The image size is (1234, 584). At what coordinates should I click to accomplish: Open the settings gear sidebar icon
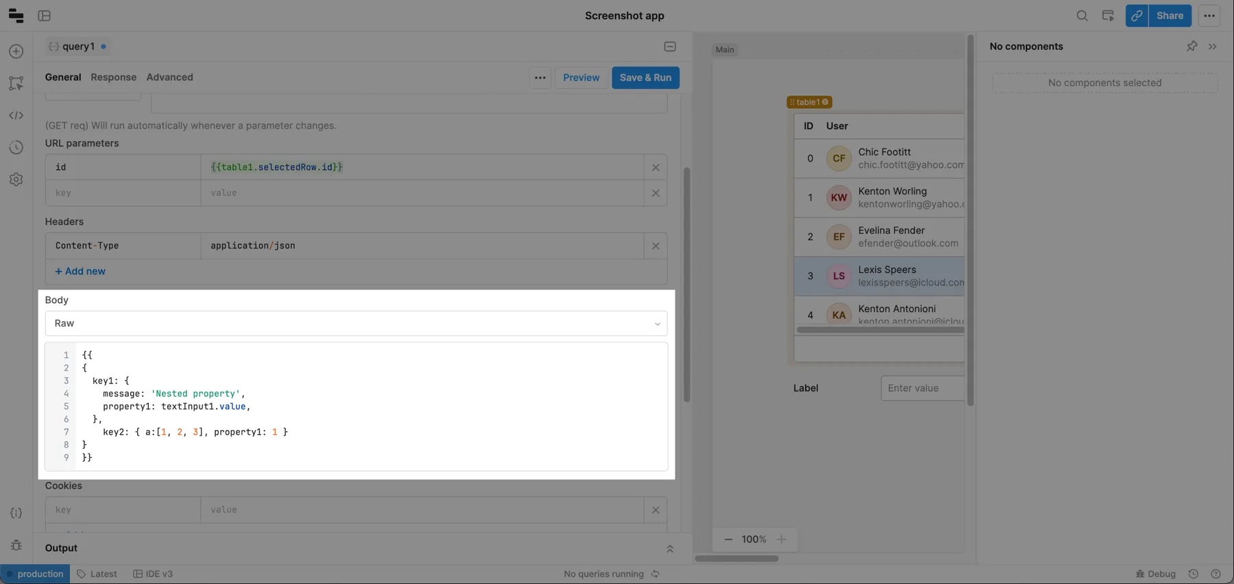(x=16, y=179)
